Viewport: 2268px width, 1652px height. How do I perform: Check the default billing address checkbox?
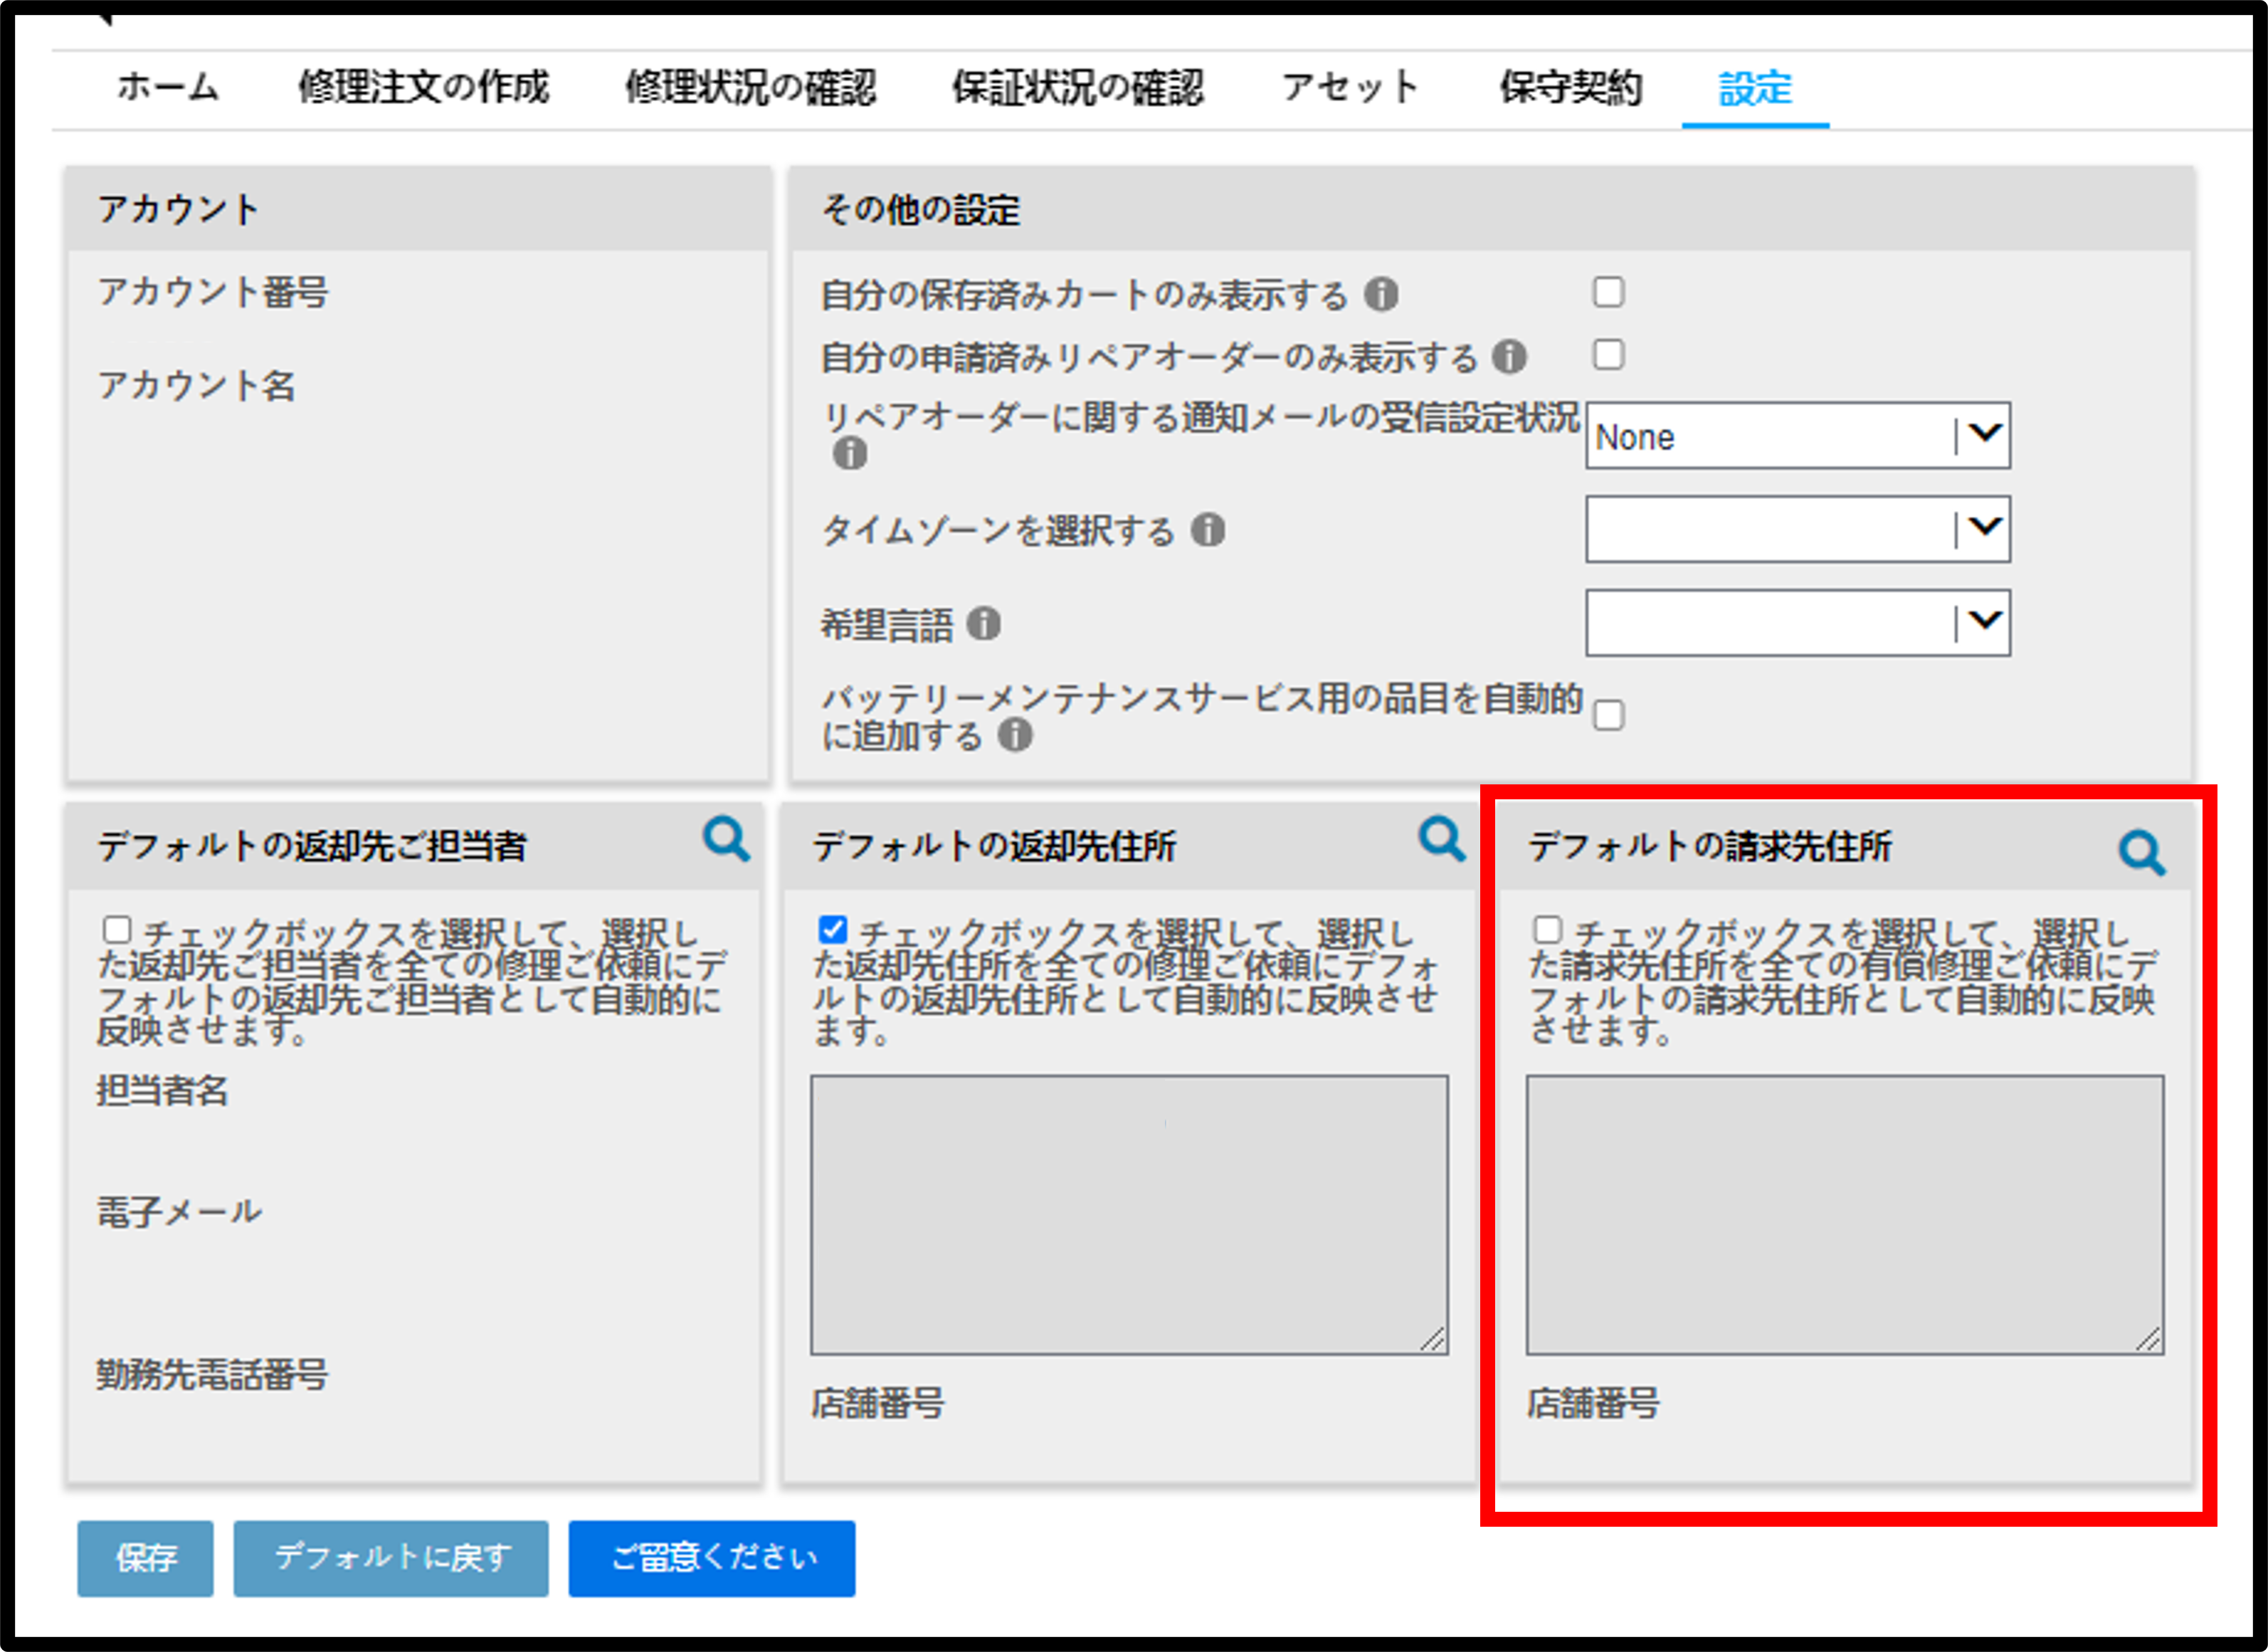click(1547, 930)
